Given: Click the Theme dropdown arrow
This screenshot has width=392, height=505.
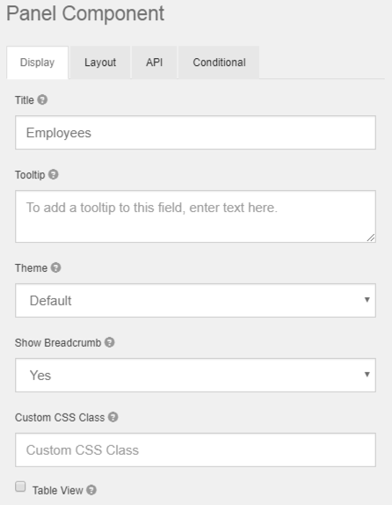Looking at the screenshot, I should click(x=367, y=300).
